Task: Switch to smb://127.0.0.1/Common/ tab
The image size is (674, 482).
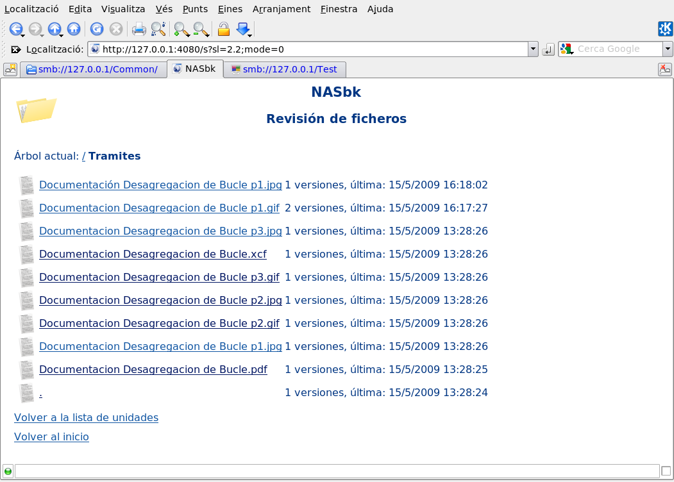Action: click(93, 69)
